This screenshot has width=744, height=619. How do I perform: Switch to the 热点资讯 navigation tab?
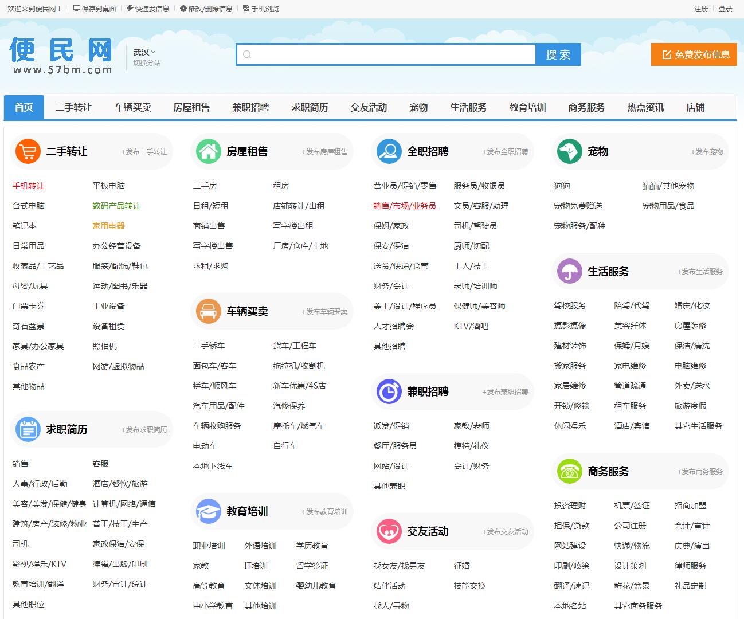click(645, 108)
